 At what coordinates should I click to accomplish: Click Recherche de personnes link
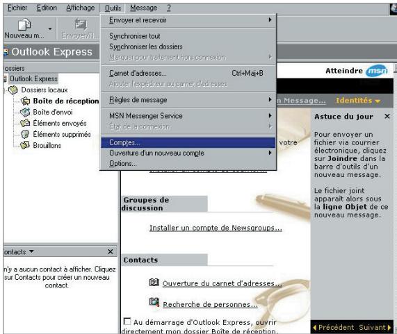coord(210,305)
